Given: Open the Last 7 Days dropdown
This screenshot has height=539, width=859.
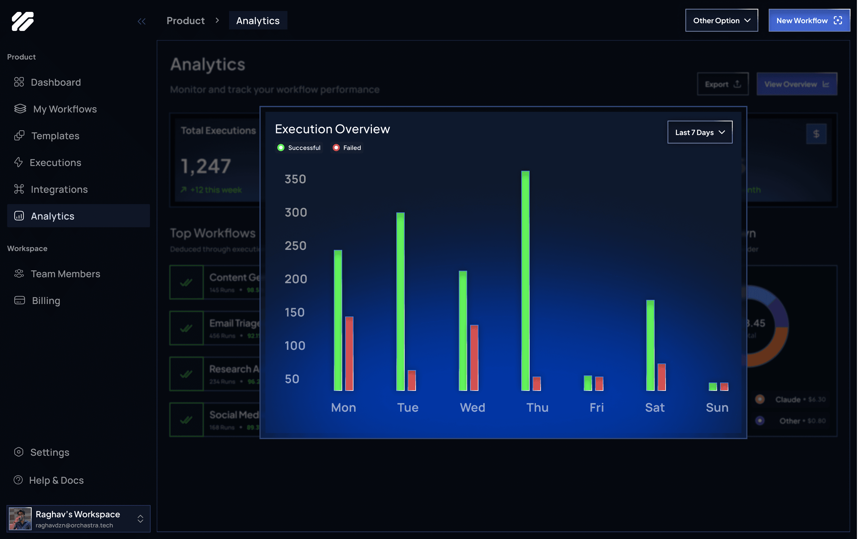Looking at the screenshot, I should [x=700, y=132].
